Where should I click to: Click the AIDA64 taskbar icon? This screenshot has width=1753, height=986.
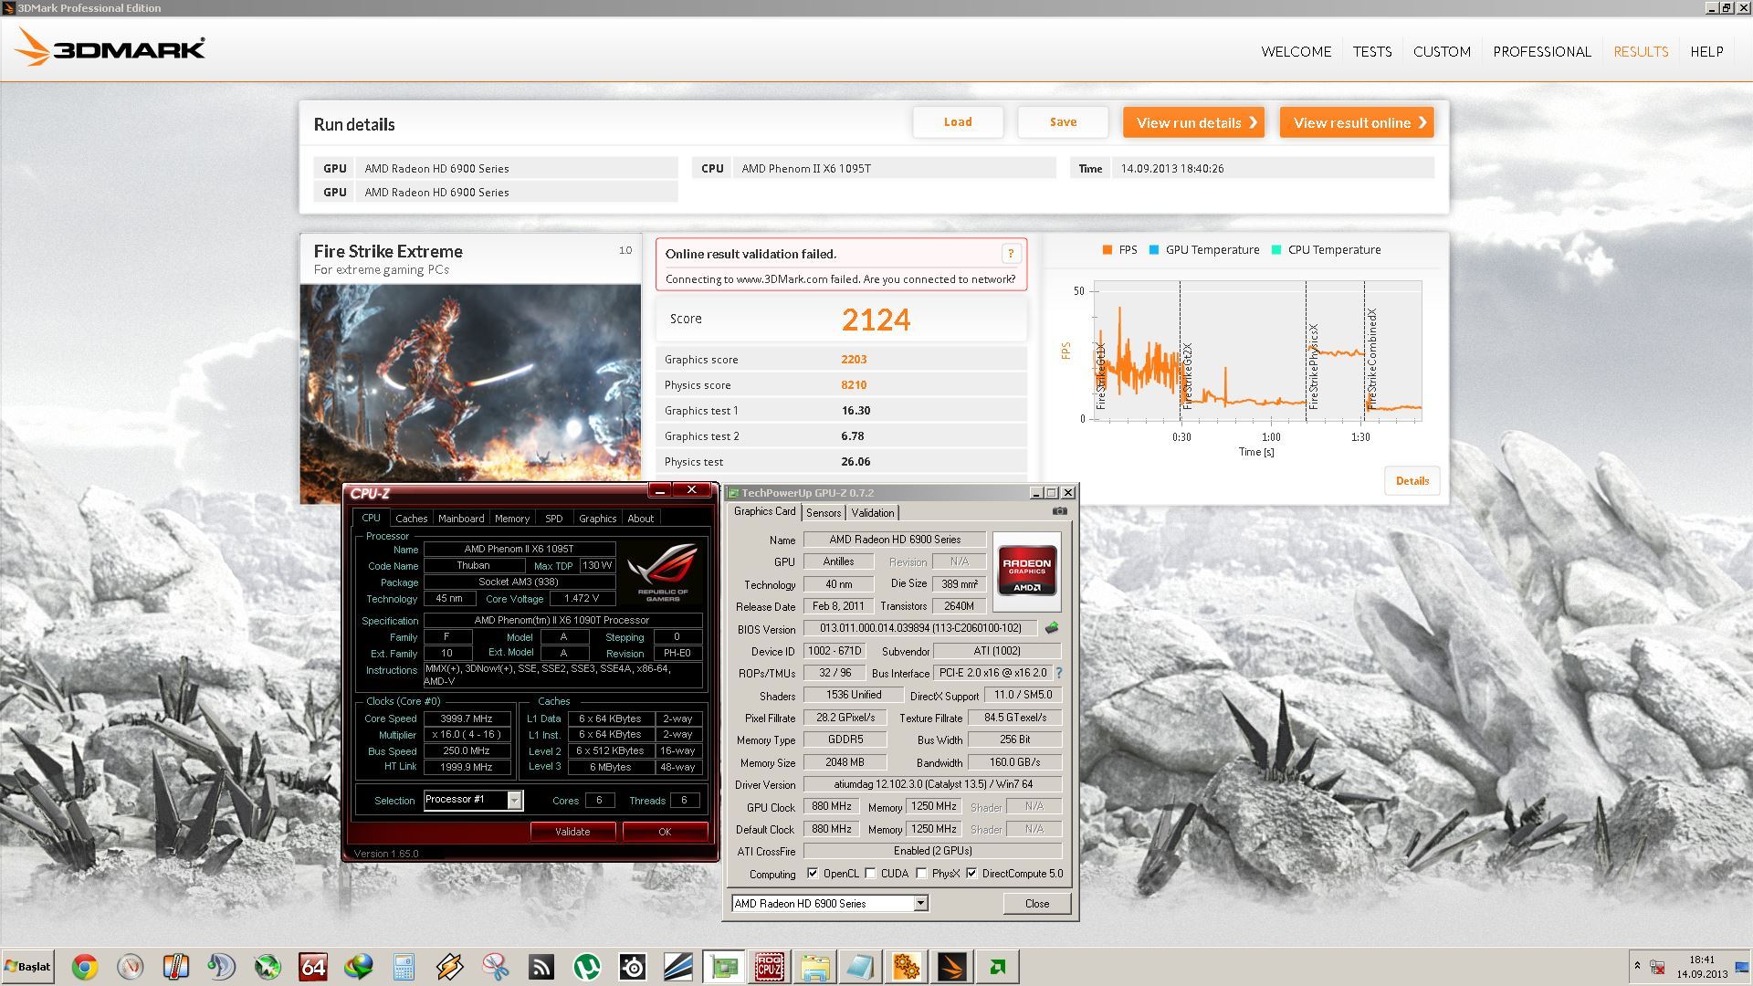313,967
